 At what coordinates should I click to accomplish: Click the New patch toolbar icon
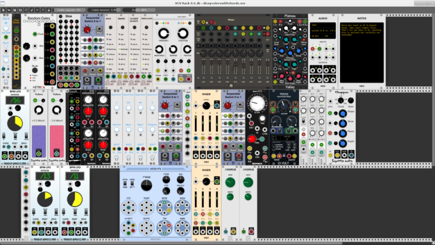click(x=3, y=10)
